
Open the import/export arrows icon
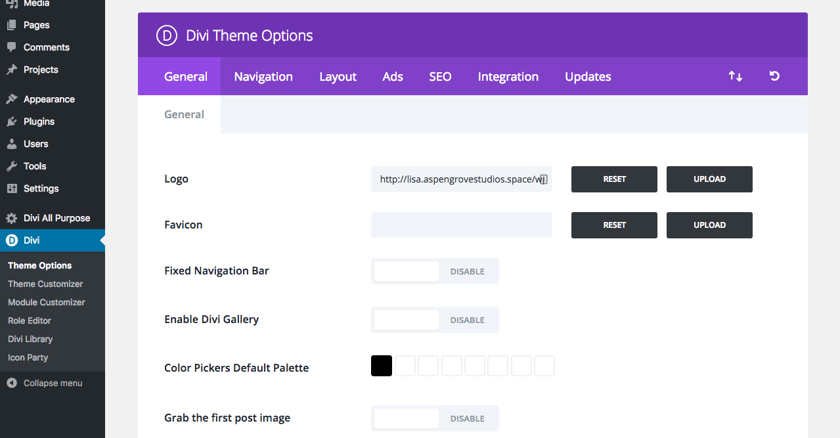pyautogui.click(x=736, y=76)
